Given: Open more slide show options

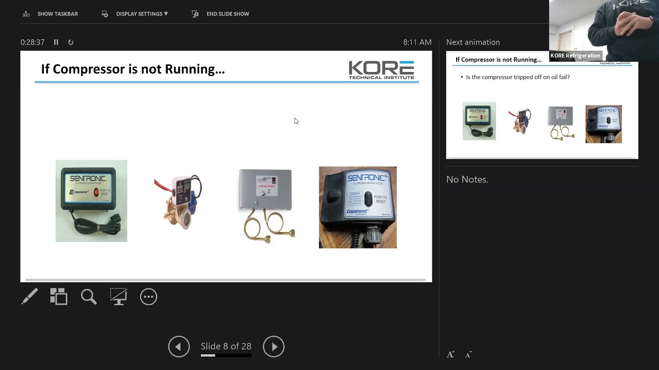Looking at the screenshot, I should click(148, 297).
